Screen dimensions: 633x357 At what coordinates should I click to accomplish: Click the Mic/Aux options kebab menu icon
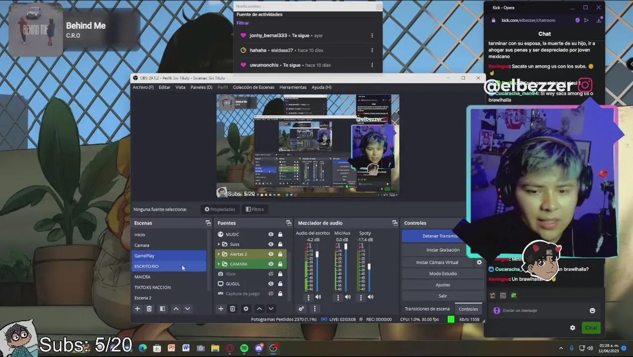(338, 297)
